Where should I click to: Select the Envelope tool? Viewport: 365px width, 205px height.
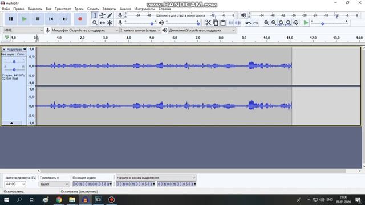102,15
